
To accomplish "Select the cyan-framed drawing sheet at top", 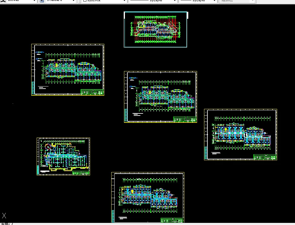I will click(156, 29).
